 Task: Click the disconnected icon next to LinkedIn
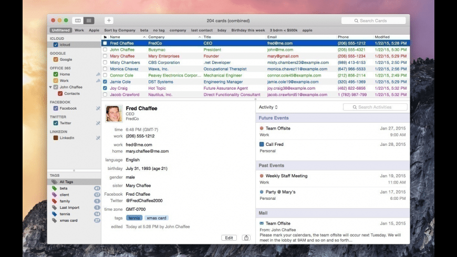(98, 138)
